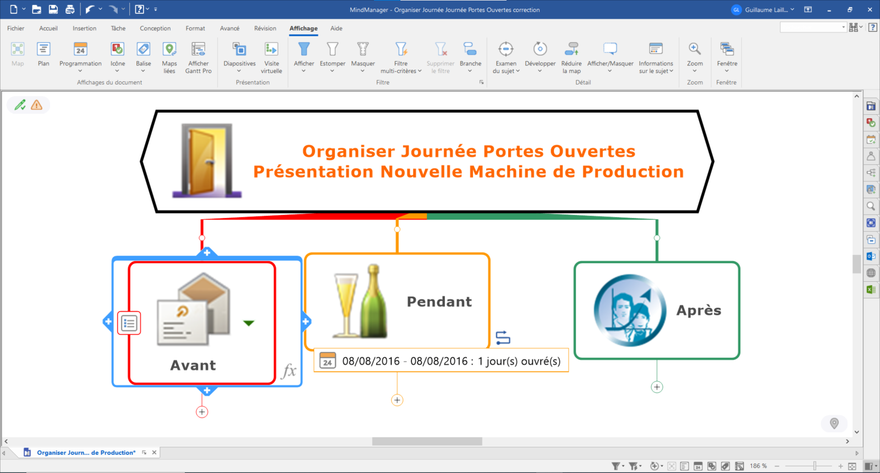880x473 pixels.
Task: Click the horizontal scrollbar thumb
Action: [427, 442]
